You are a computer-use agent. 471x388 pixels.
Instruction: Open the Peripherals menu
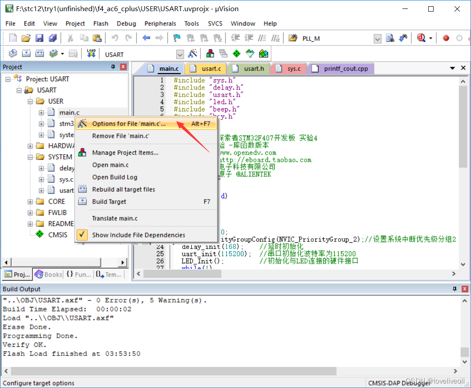pyautogui.click(x=160, y=24)
